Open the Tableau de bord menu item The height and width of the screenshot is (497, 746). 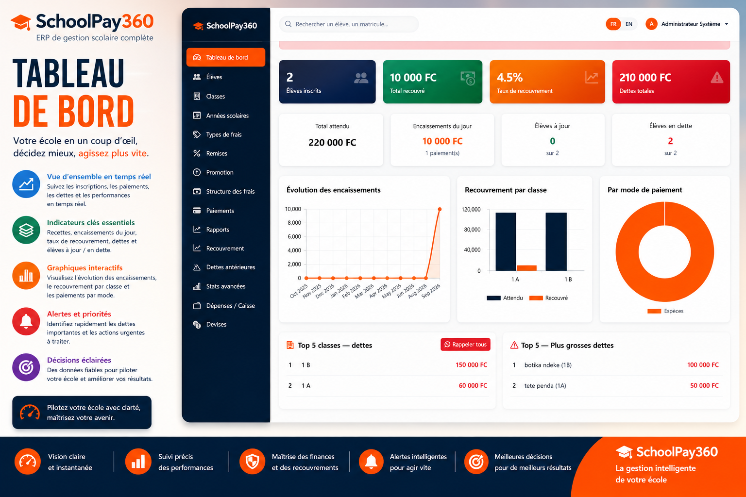point(226,57)
